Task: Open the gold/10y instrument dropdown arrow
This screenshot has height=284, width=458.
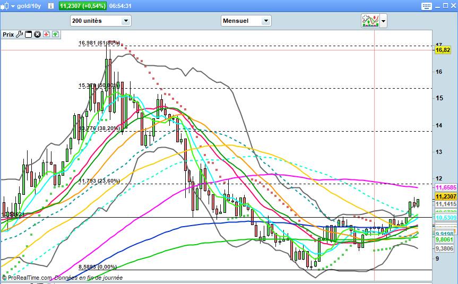Action: (12, 6)
